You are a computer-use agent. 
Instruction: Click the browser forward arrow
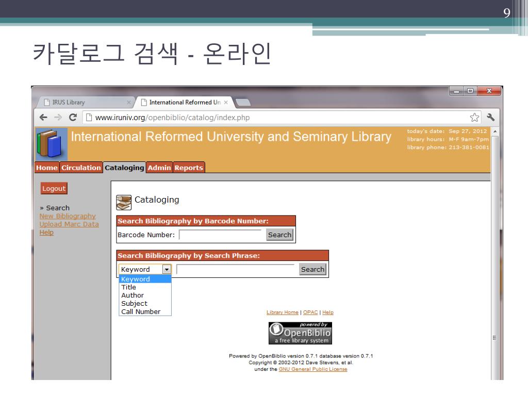click(x=58, y=117)
